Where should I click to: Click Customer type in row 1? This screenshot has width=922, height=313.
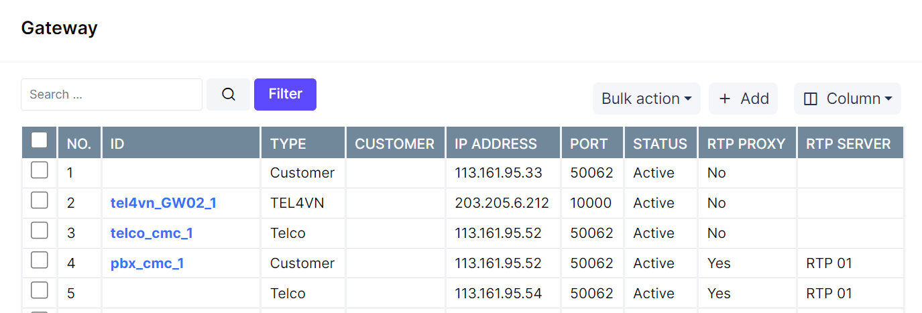point(302,173)
